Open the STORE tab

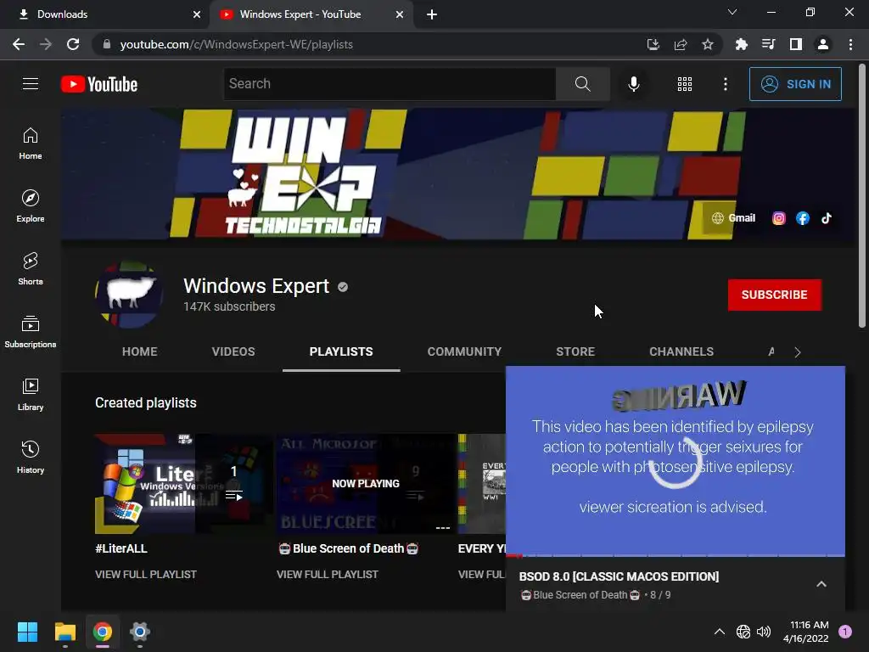(575, 351)
